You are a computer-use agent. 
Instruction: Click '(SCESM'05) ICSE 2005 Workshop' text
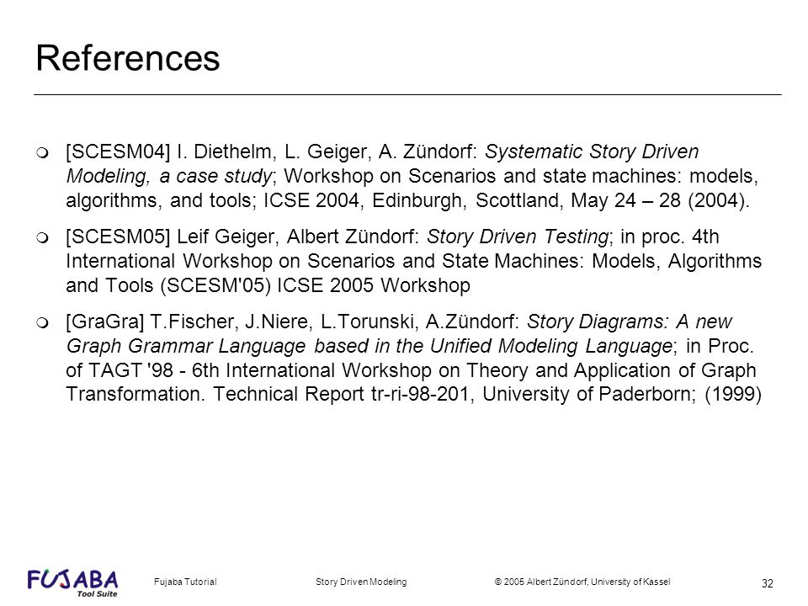click(316, 285)
